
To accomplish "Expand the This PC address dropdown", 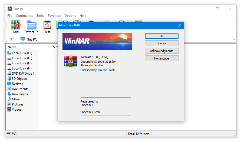I will coord(234,39).
